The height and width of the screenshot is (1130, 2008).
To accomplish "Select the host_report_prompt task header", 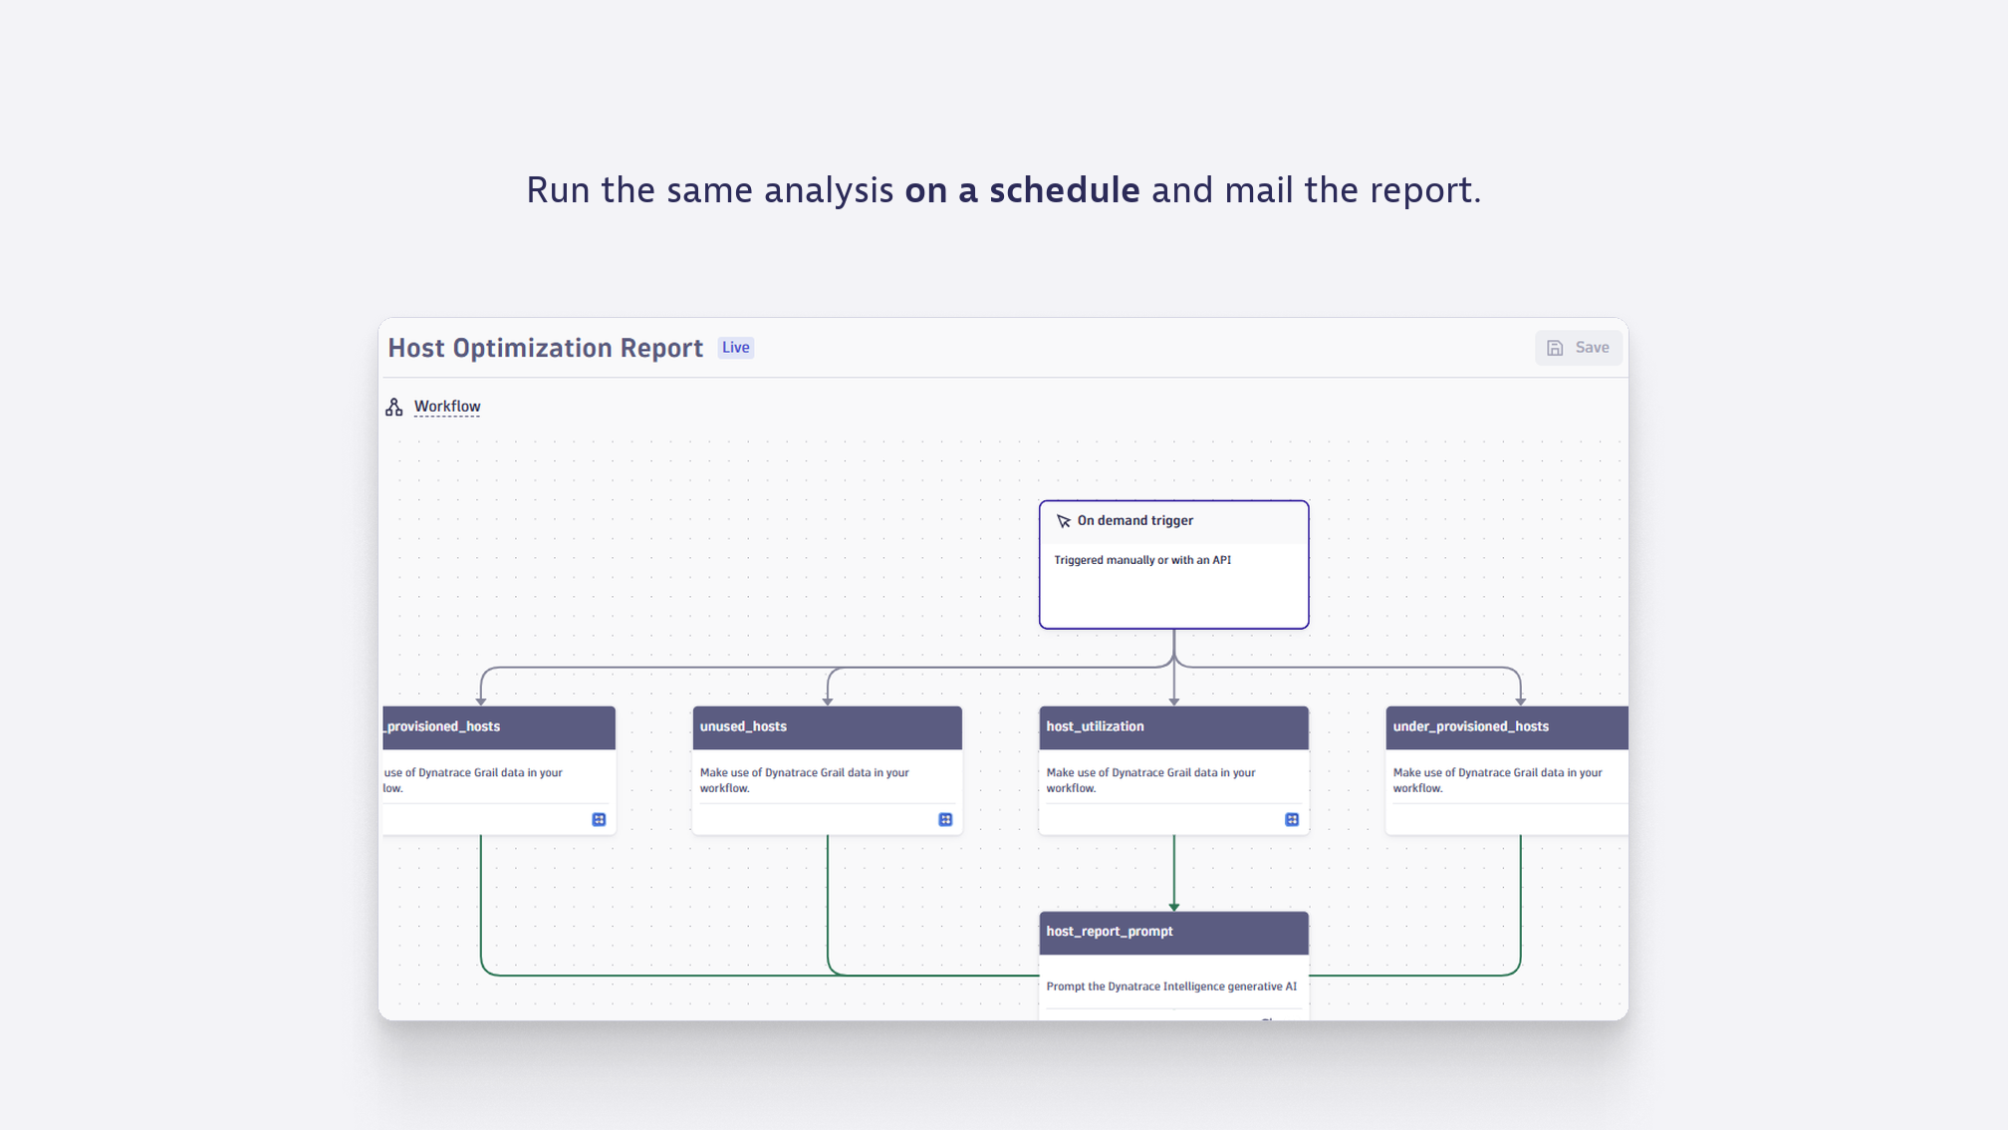I will (x=1173, y=933).
